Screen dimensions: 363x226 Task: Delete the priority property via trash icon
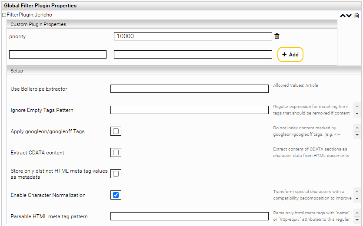[277, 36]
